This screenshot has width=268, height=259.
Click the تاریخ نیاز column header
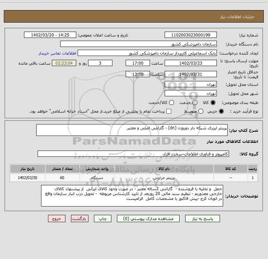[27, 169]
